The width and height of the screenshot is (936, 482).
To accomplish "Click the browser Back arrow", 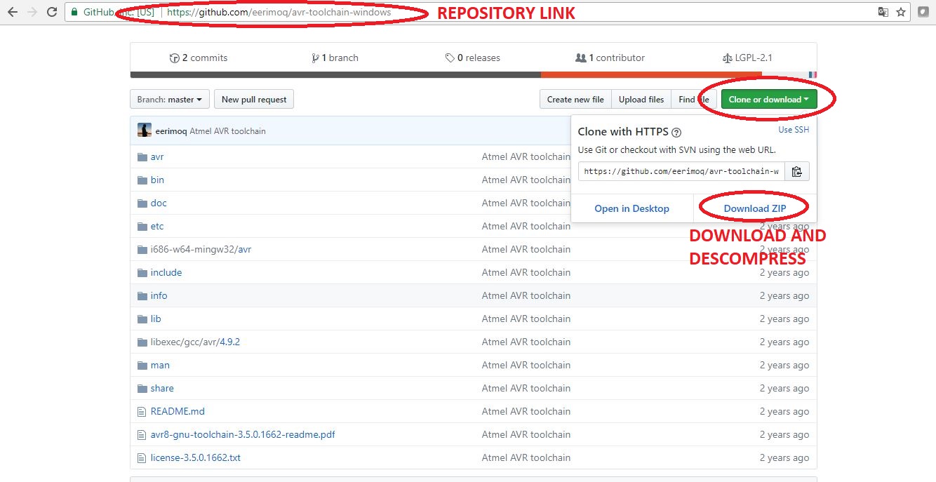I will [12, 12].
